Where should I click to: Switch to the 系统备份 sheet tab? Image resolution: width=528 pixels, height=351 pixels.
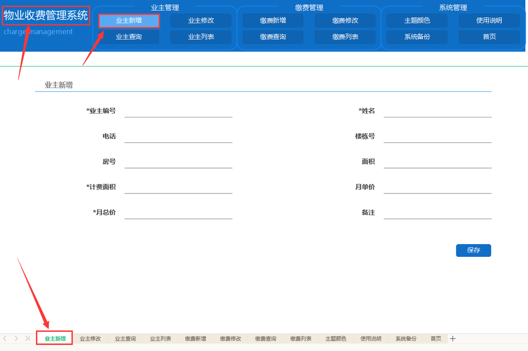click(x=405, y=338)
